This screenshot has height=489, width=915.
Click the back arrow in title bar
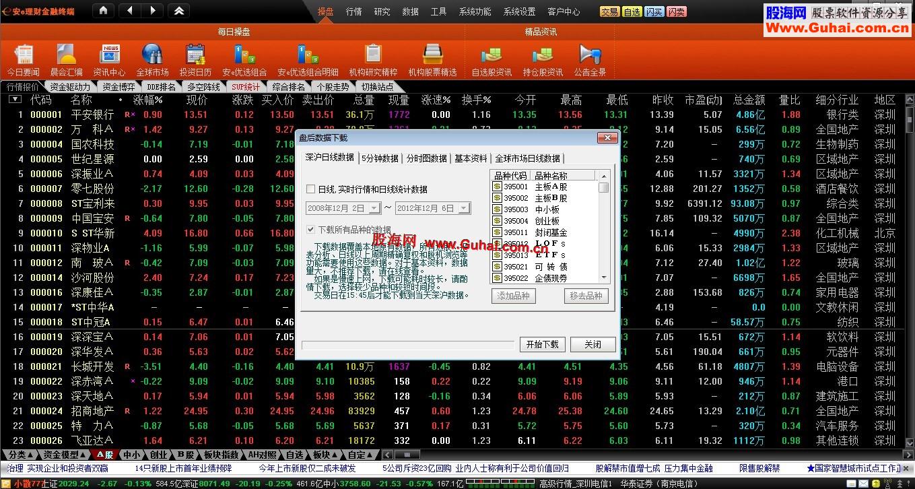point(130,10)
